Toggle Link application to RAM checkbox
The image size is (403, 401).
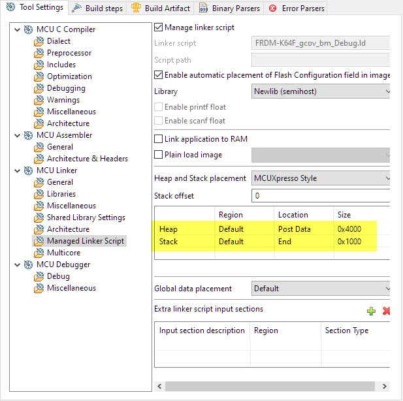pos(158,139)
